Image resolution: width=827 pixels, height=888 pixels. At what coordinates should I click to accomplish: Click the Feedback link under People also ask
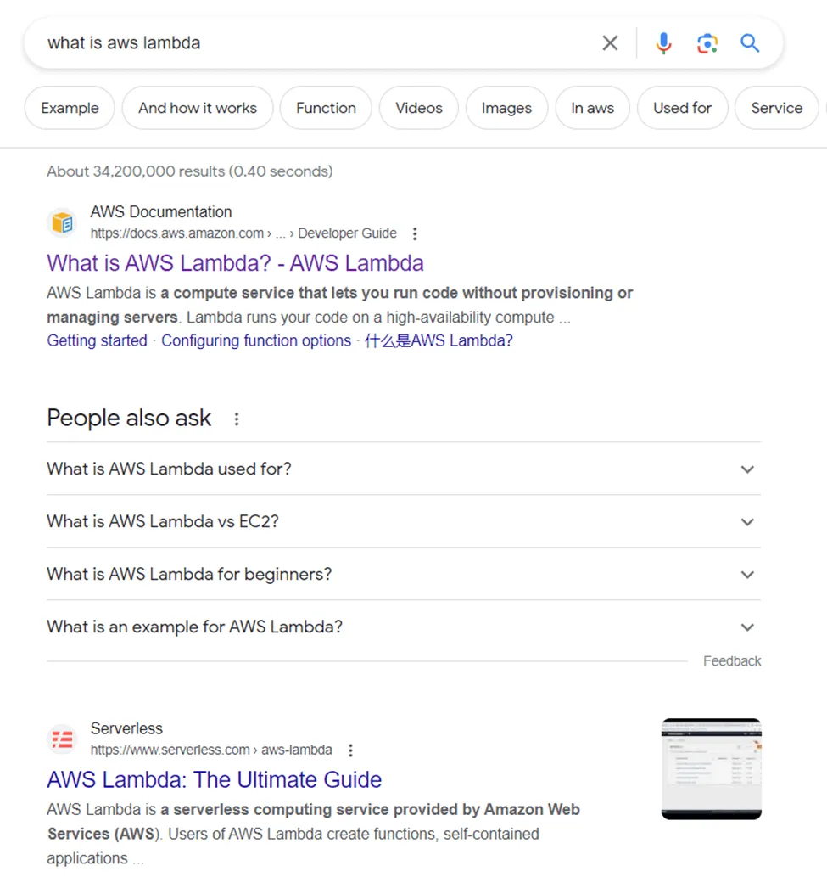point(731,660)
